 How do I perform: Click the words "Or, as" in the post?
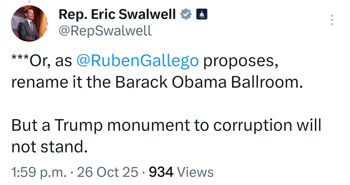click(x=51, y=61)
